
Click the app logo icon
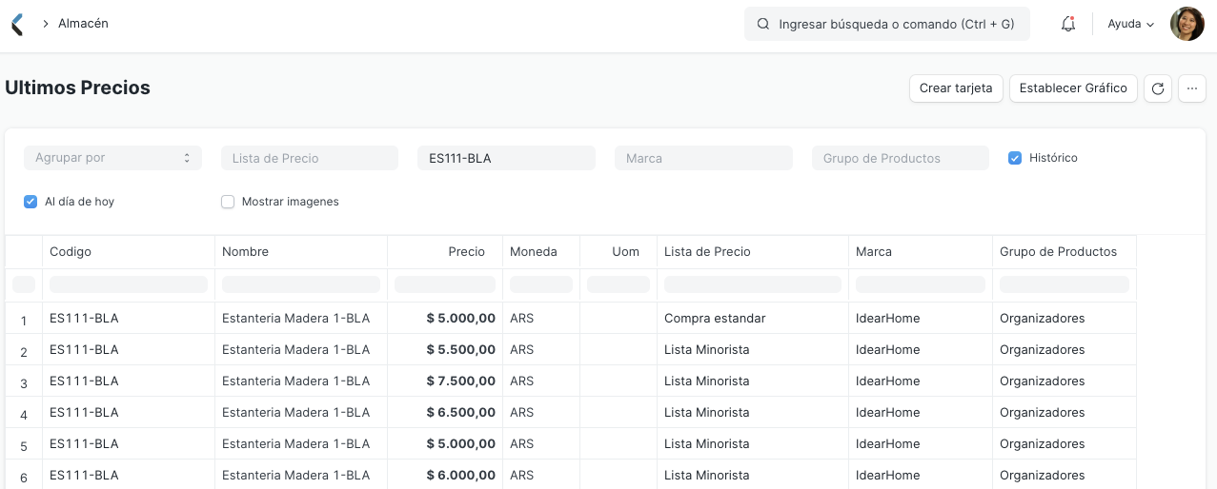pyautogui.click(x=17, y=24)
